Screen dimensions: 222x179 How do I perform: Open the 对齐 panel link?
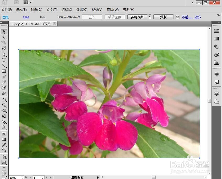point(198,17)
